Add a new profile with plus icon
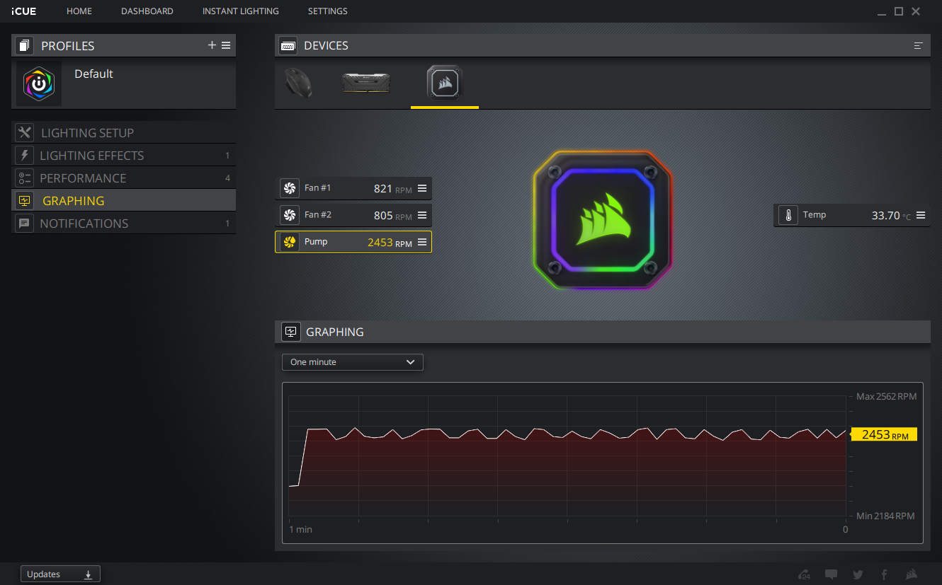Image resolution: width=942 pixels, height=585 pixels. [212, 45]
